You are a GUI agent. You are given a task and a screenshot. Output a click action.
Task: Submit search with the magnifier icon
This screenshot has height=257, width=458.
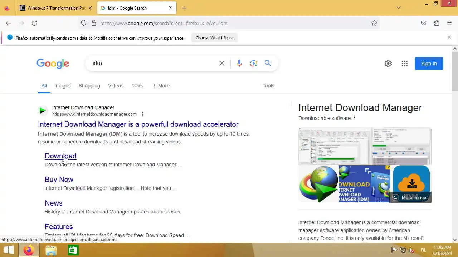click(x=268, y=63)
